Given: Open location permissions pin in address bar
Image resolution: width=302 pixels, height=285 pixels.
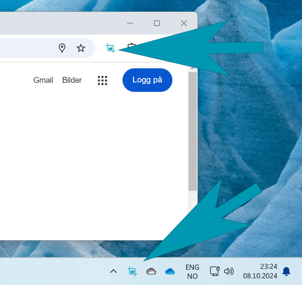Looking at the screenshot, I should click(x=62, y=48).
